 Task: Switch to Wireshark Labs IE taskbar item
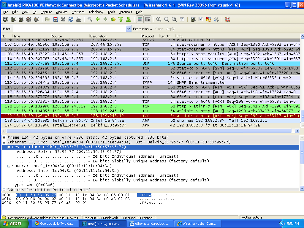click(x=197, y=224)
